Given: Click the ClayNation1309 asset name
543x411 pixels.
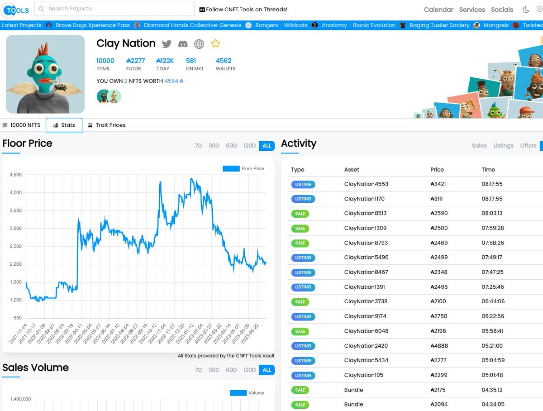Looking at the screenshot, I should tap(365, 228).
